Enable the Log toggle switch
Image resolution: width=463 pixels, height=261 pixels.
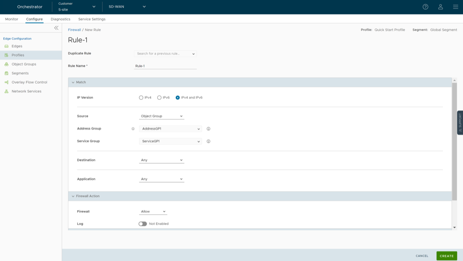142,224
